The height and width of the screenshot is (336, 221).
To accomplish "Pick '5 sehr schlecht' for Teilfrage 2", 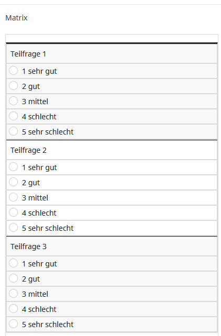I will pos(13,228).
